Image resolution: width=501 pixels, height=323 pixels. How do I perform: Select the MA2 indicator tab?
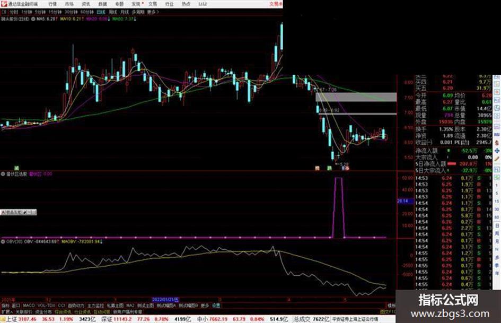click(130, 305)
